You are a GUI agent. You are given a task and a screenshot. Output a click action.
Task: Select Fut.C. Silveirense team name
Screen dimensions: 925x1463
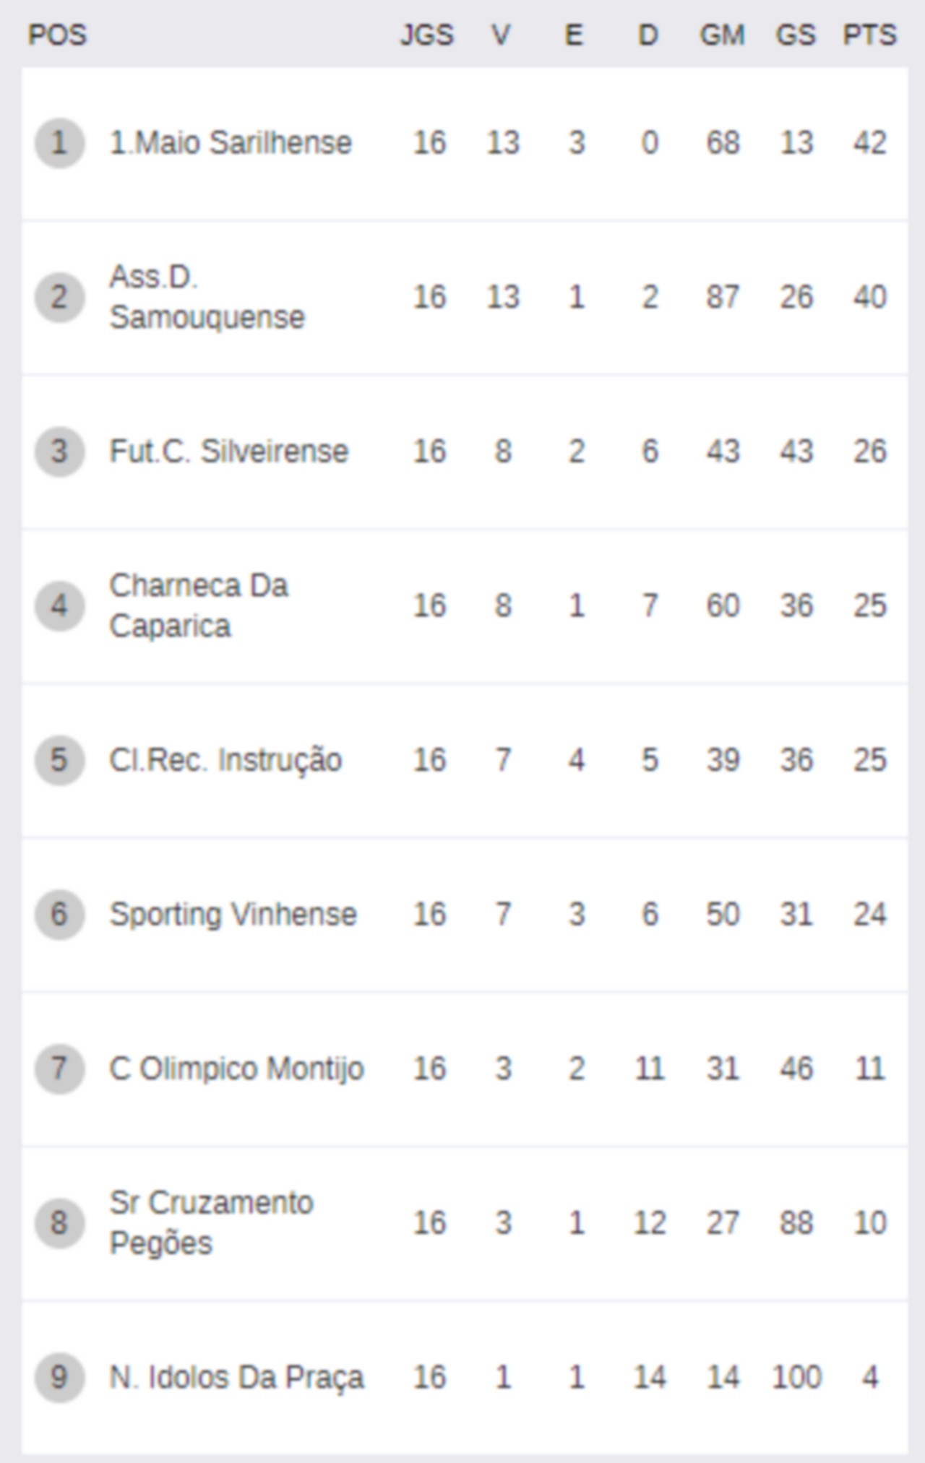click(x=229, y=452)
